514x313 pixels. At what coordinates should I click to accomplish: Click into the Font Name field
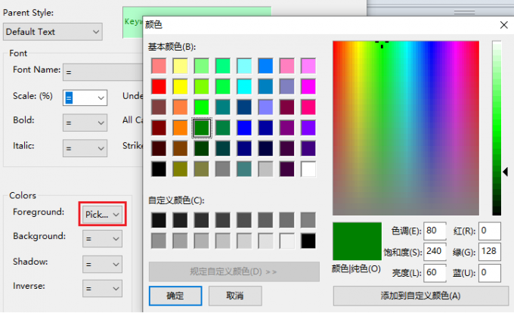coord(103,72)
